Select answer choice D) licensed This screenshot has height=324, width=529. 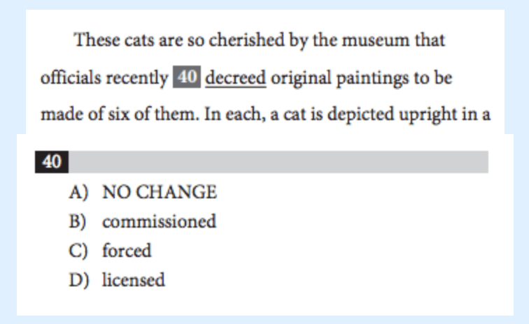click(x=117, y=280)
